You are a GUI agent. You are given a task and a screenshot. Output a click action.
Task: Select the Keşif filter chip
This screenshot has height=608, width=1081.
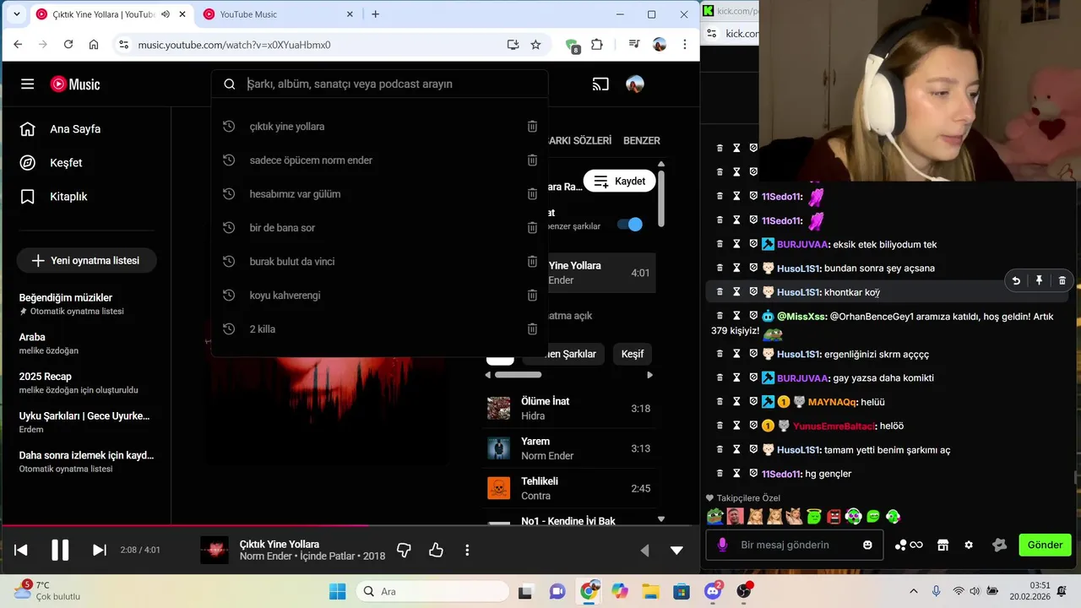click(633, 355)
